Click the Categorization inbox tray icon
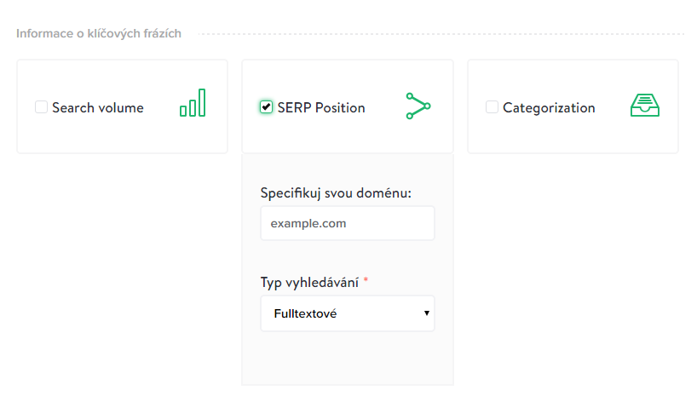 [644, 106]
